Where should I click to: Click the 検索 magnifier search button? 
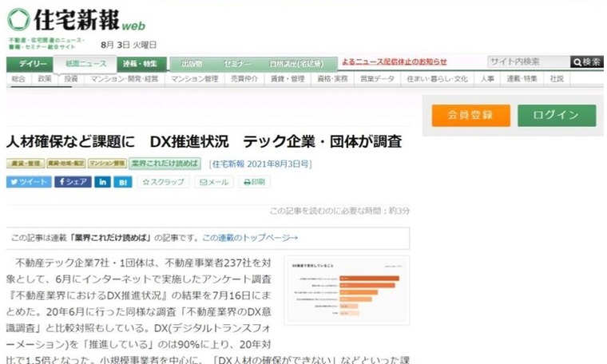pyautogui.click(x=586, y=62)
